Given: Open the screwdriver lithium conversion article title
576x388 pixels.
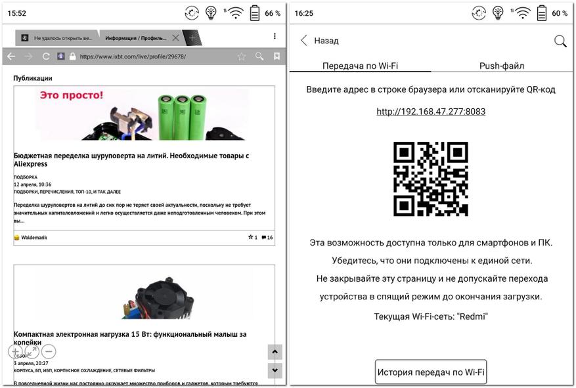Looking at the screenshot, I should coord(131,160).
